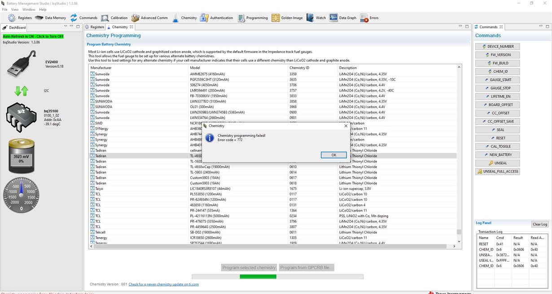This screenshot has width=552, height=294.
Task: Open the Data Graph tool
Action: click(343, 18)
